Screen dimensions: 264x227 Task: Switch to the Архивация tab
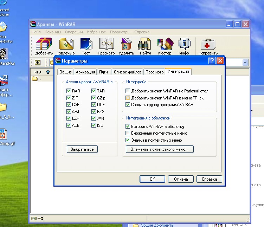coord(85,72)
